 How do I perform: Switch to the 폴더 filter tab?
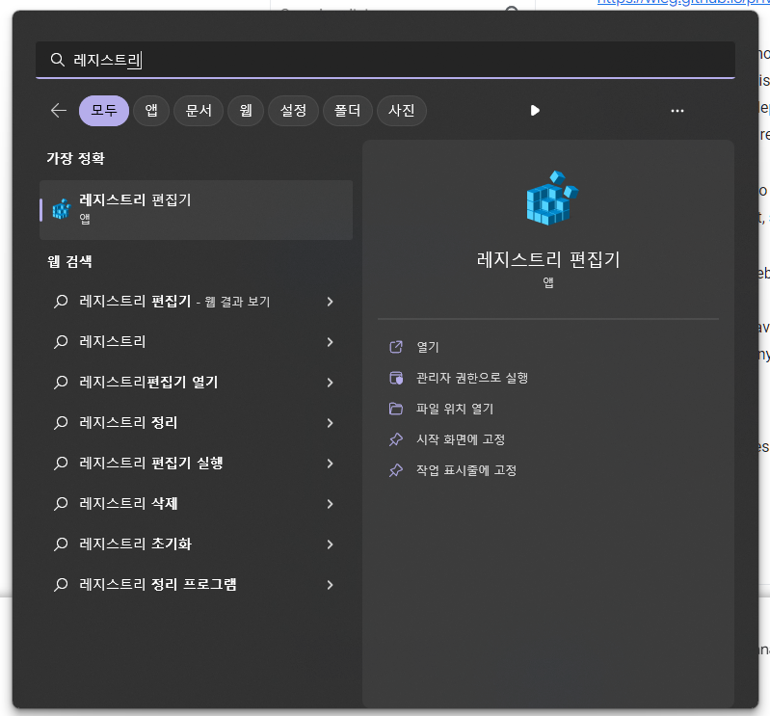347,111
